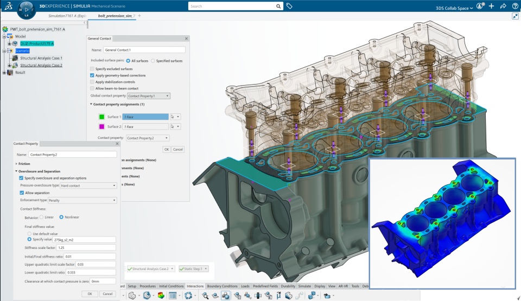The width and height of the screenshot is (521, 301).
Task: Click magenta Surface 2 color swatch
Action: pos(101,126)
